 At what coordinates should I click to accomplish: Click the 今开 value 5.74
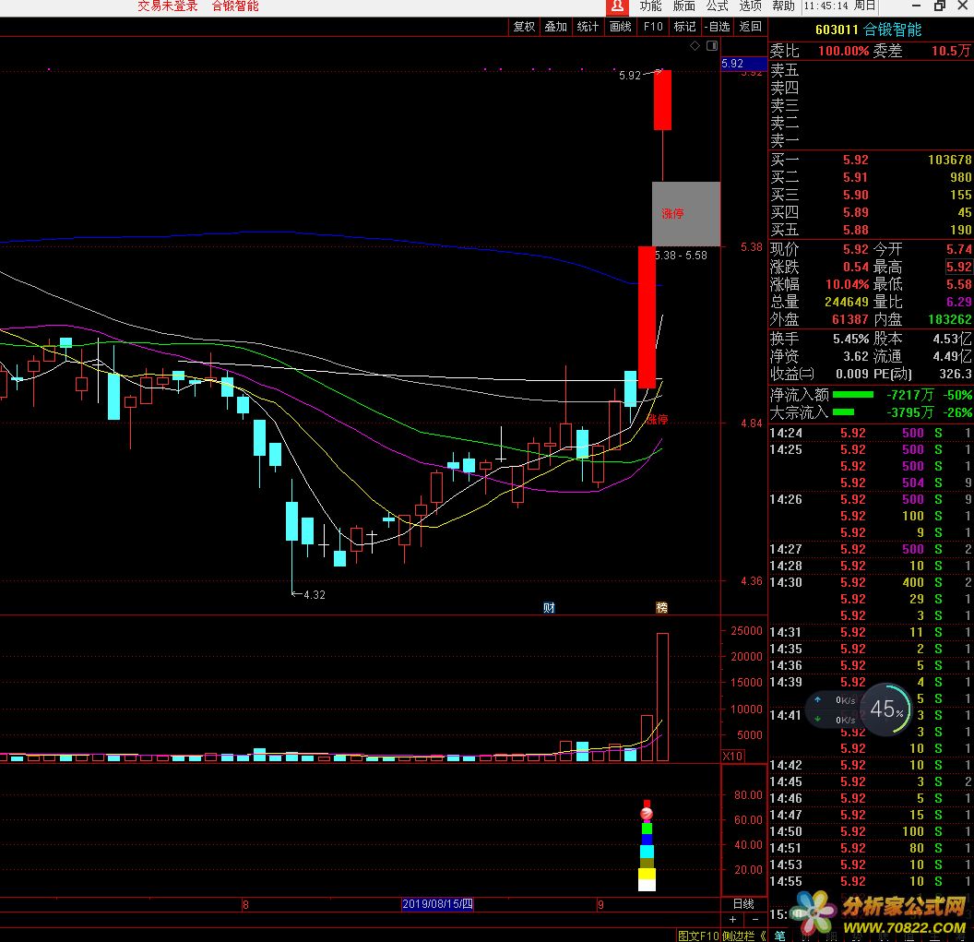(x=958, y=250)
